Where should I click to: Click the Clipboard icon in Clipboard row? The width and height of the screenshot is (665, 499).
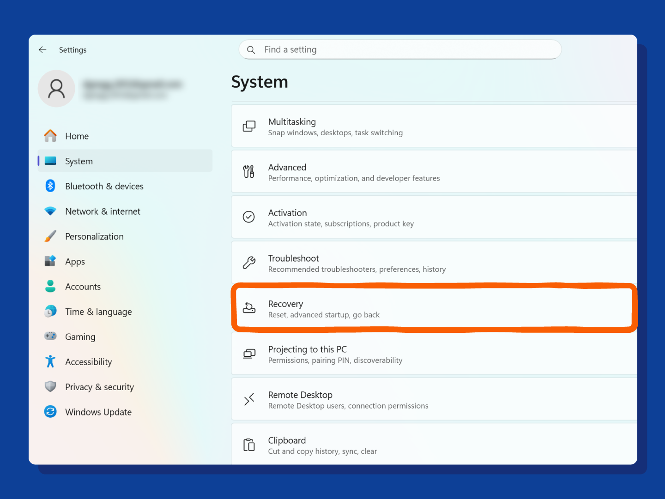click(x=249, y=445)
